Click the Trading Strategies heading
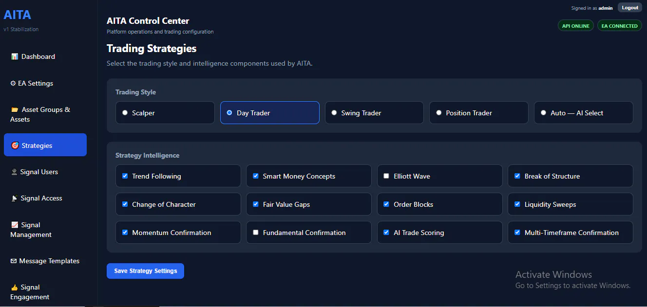 point(152,48)
